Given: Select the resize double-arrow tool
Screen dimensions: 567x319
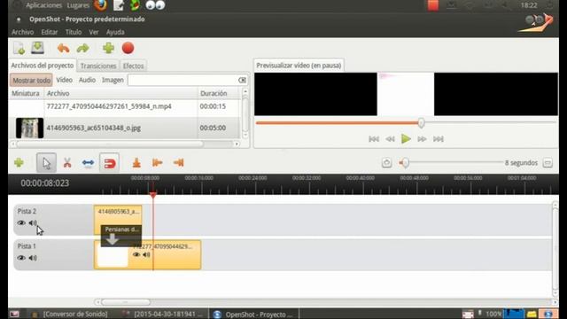Looking at the screenshot, I should click(x=88, y=163).
